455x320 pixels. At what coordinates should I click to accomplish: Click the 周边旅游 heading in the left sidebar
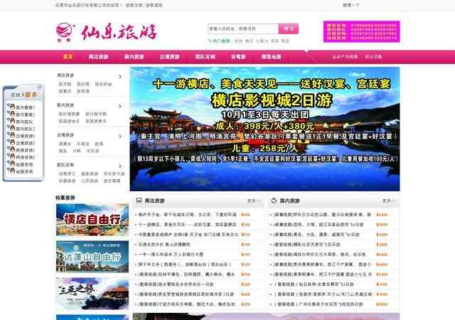65,75
